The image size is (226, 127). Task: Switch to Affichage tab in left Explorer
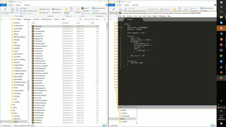(x=27, y=5)
